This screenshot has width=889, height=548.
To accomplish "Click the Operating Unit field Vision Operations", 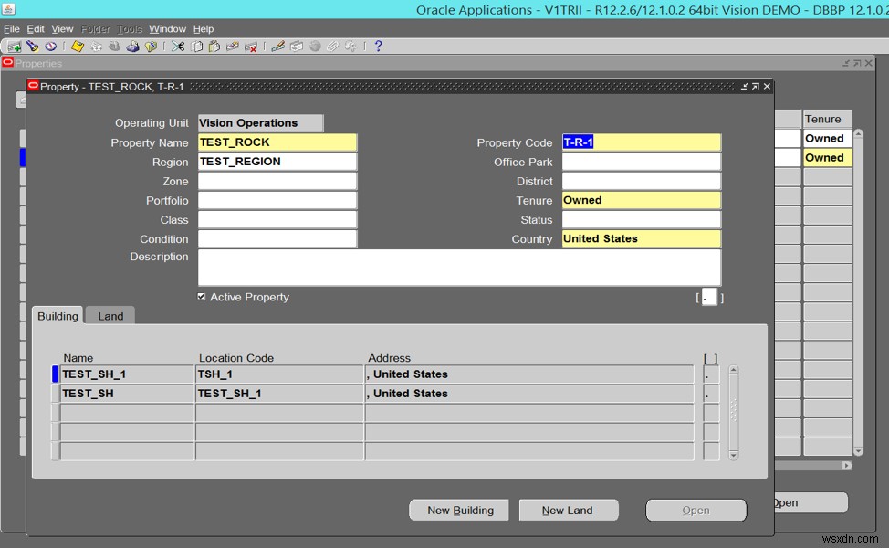I will pos(260,122).
